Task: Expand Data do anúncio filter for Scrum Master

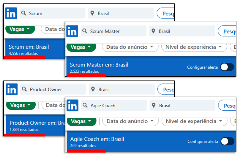Action: tap(130, 47)
